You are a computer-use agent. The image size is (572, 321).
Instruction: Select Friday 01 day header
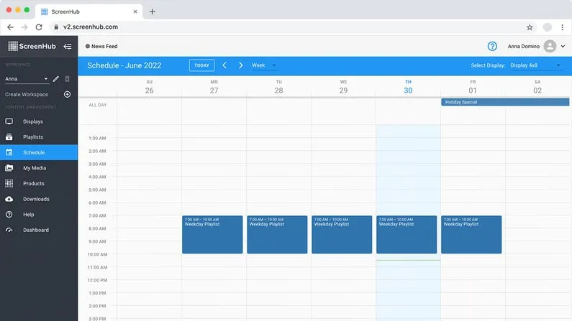coord(473,87)
